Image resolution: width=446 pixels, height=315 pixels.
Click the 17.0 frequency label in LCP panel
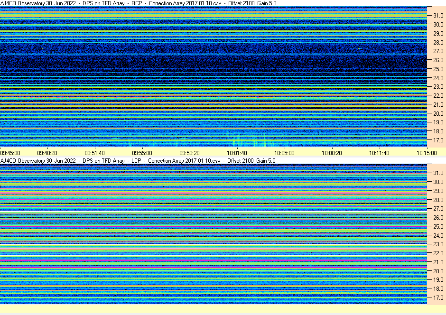(437, 298)
